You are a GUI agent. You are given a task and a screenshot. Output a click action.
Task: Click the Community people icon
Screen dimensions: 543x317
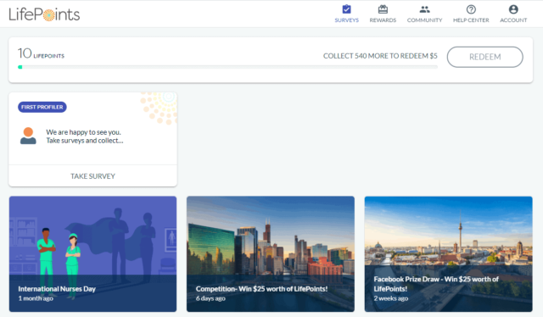tap(424, 9)
